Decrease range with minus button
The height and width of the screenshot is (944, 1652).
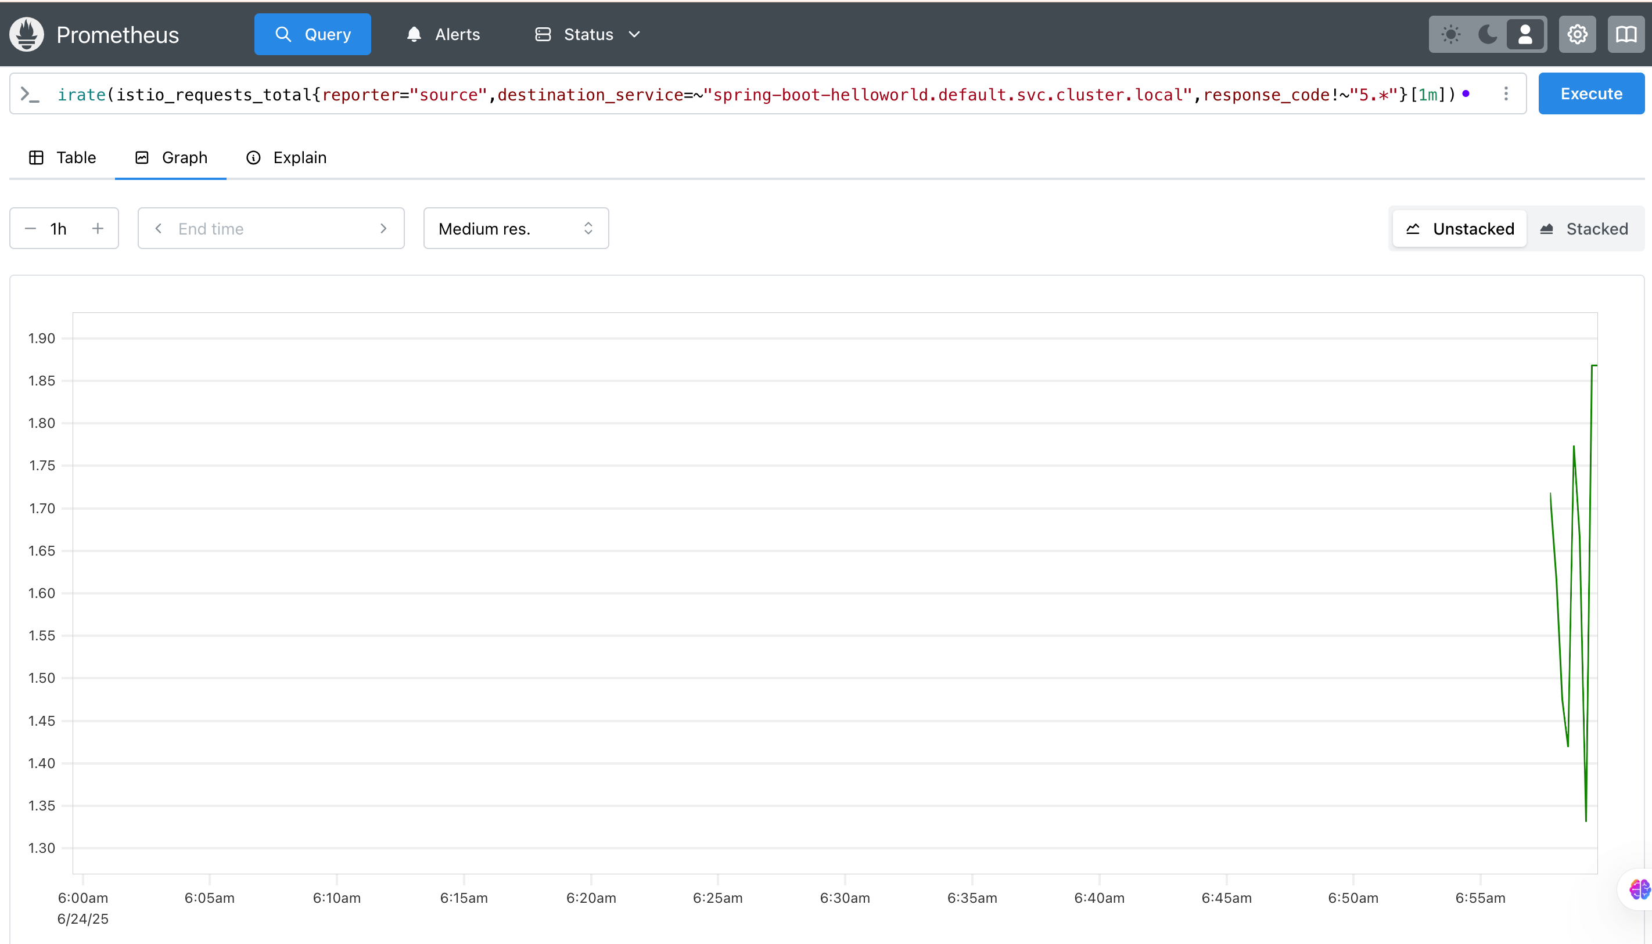click(x=30, y=229)
